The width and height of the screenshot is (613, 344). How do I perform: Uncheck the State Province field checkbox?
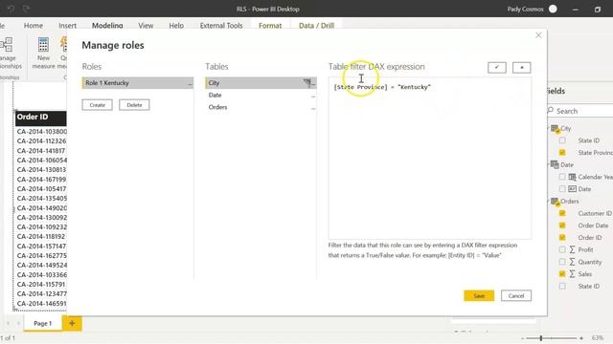562,153
